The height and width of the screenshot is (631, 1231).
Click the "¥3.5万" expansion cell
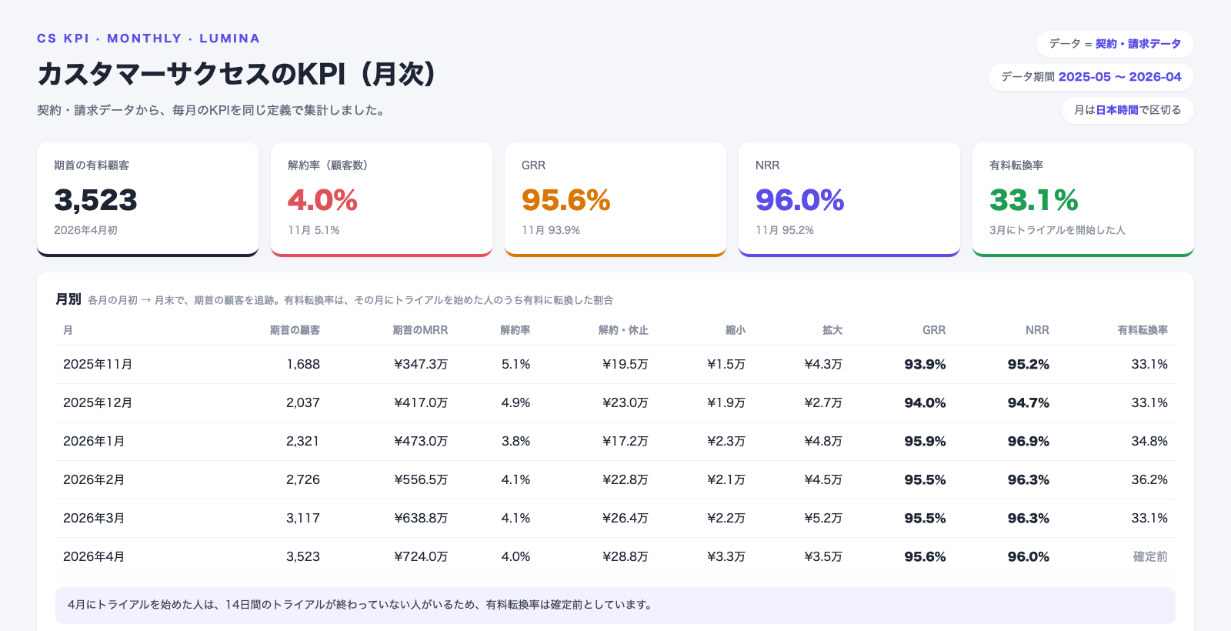click(x=823, y=556)
